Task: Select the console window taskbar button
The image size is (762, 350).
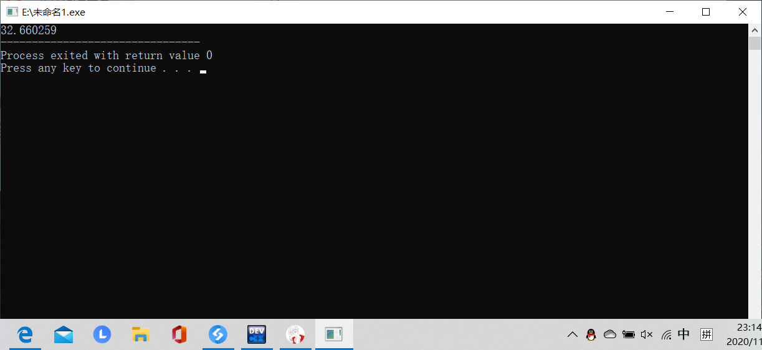Action: pos(334,335)
